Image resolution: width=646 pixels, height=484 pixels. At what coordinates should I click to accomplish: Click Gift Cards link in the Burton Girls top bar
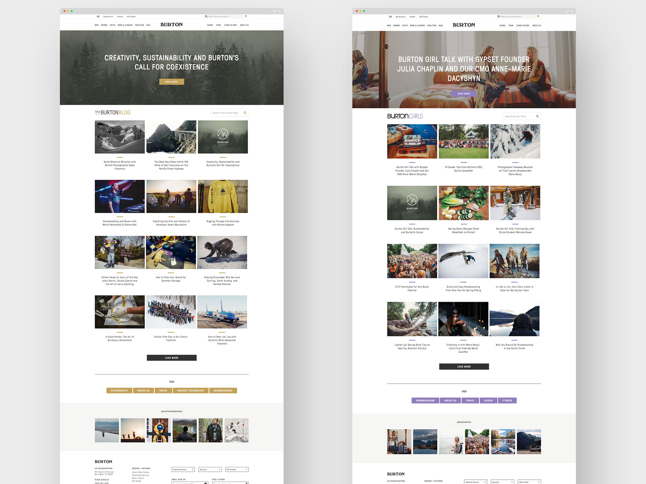(423, 16)
